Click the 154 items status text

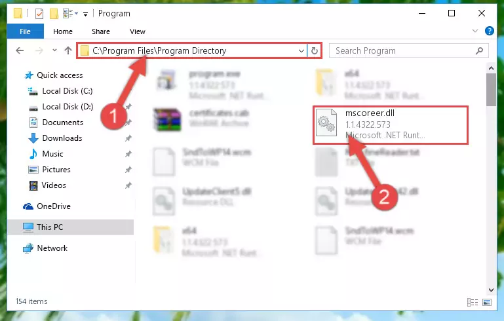[31, 301]
